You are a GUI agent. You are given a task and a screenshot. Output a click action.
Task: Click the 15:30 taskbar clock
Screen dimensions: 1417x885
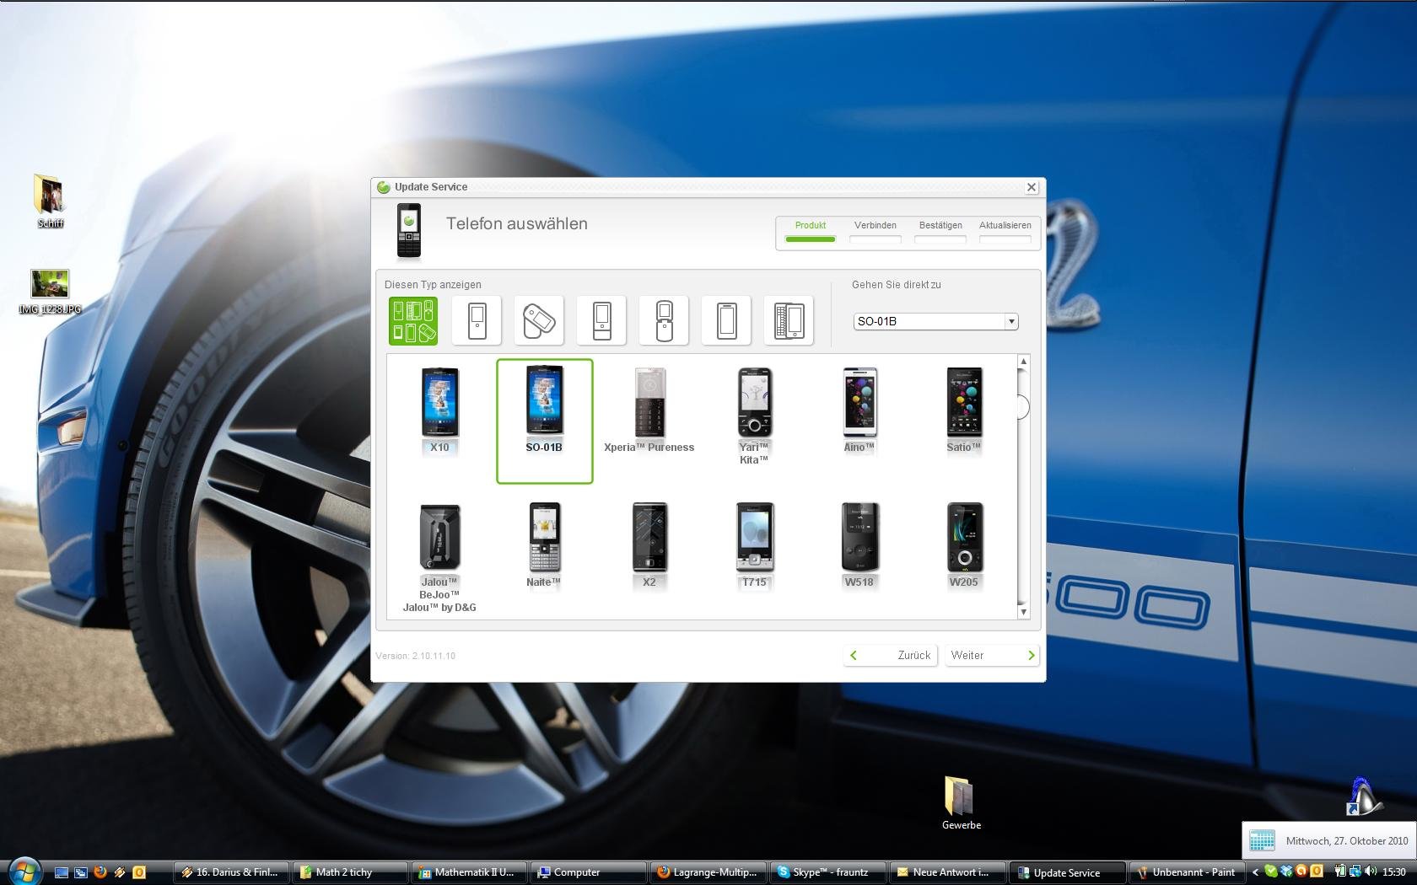(x=1393, y=872)
